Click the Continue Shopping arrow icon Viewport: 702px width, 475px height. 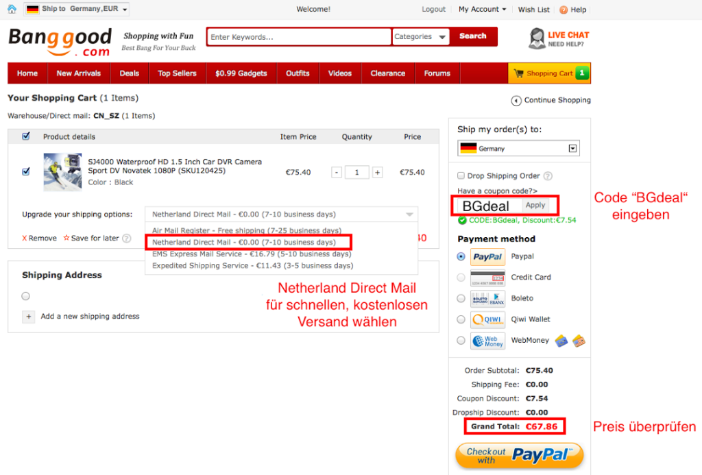pyautogui.click(x=516, y=101)
